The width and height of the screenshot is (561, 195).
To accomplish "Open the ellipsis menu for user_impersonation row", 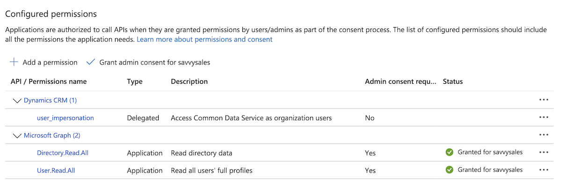I will point(543,118).
